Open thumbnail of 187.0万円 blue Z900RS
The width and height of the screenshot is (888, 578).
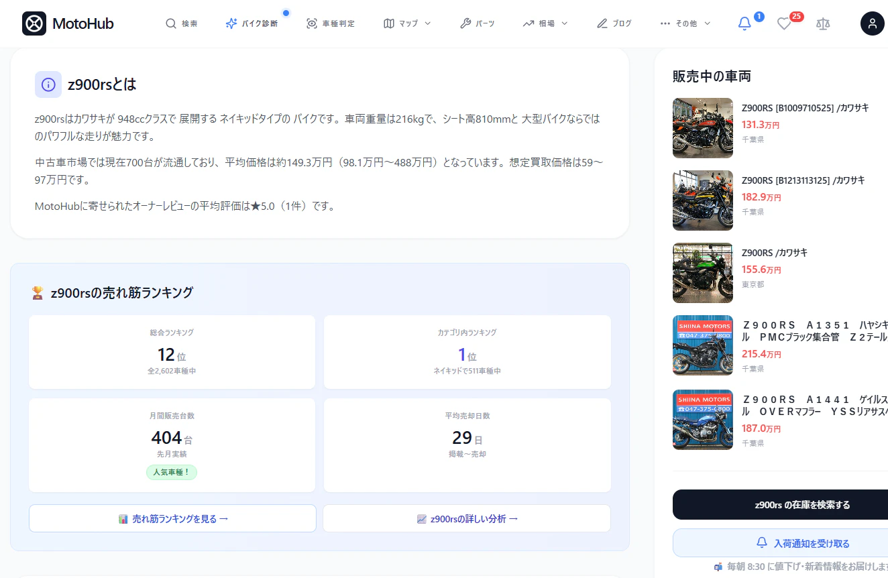703,420
